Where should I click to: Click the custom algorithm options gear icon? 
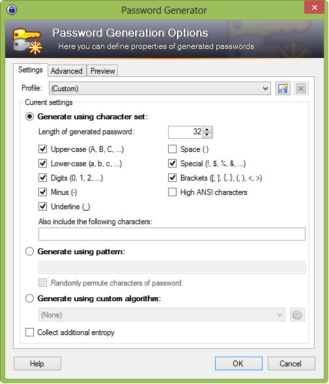[x=297, y=315]
